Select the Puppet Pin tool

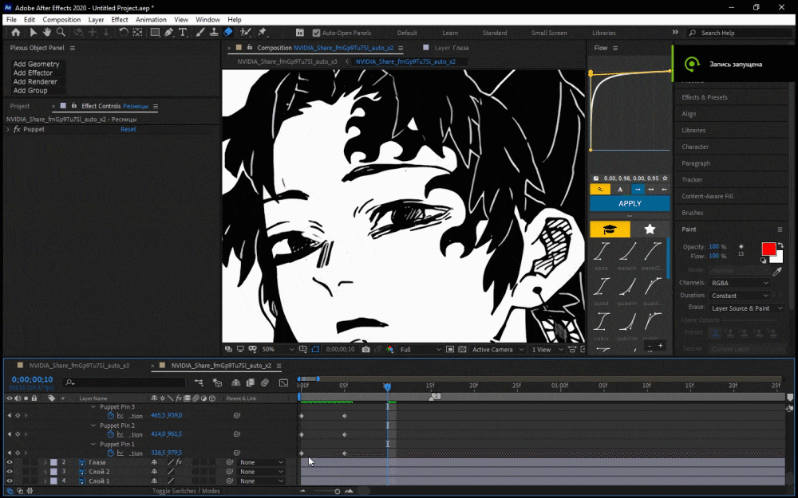point(262,33)
